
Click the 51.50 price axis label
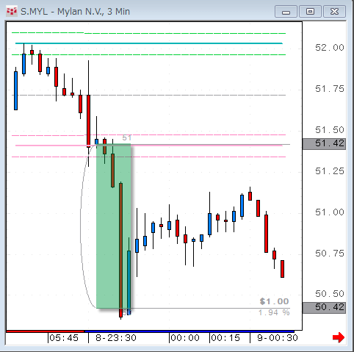[x=330, y=130]
